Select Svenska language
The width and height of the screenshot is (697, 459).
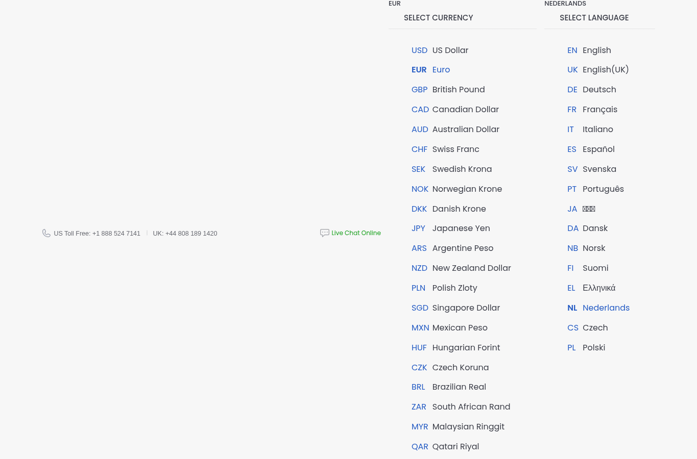(x=592, y=169)
